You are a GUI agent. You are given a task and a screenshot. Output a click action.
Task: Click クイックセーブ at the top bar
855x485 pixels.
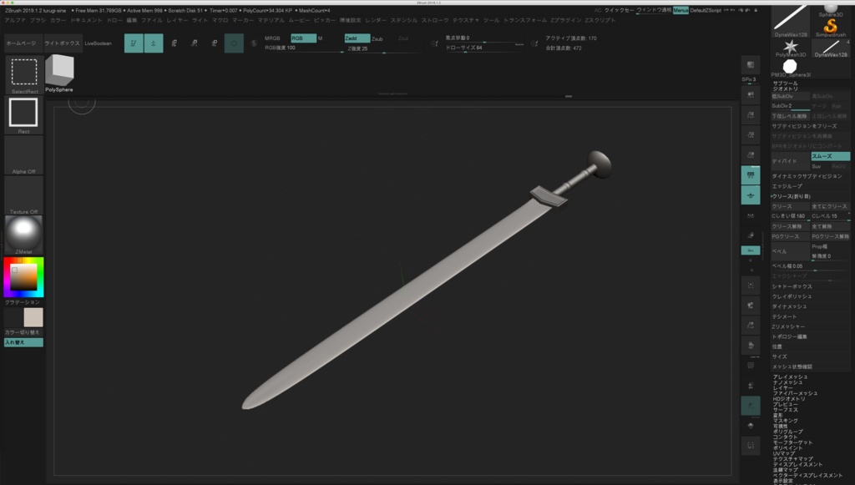pyautogui.click(x=620, y=10)
